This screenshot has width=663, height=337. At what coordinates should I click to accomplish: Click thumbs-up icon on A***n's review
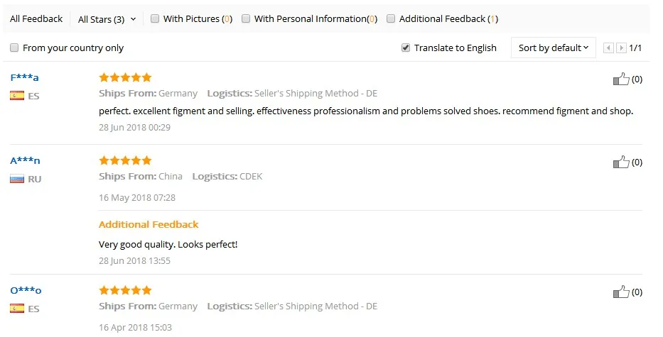[x=621, y=162]
